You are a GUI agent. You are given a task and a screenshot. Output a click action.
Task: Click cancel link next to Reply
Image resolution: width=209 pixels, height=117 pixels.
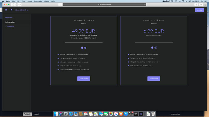coord(36,114)
